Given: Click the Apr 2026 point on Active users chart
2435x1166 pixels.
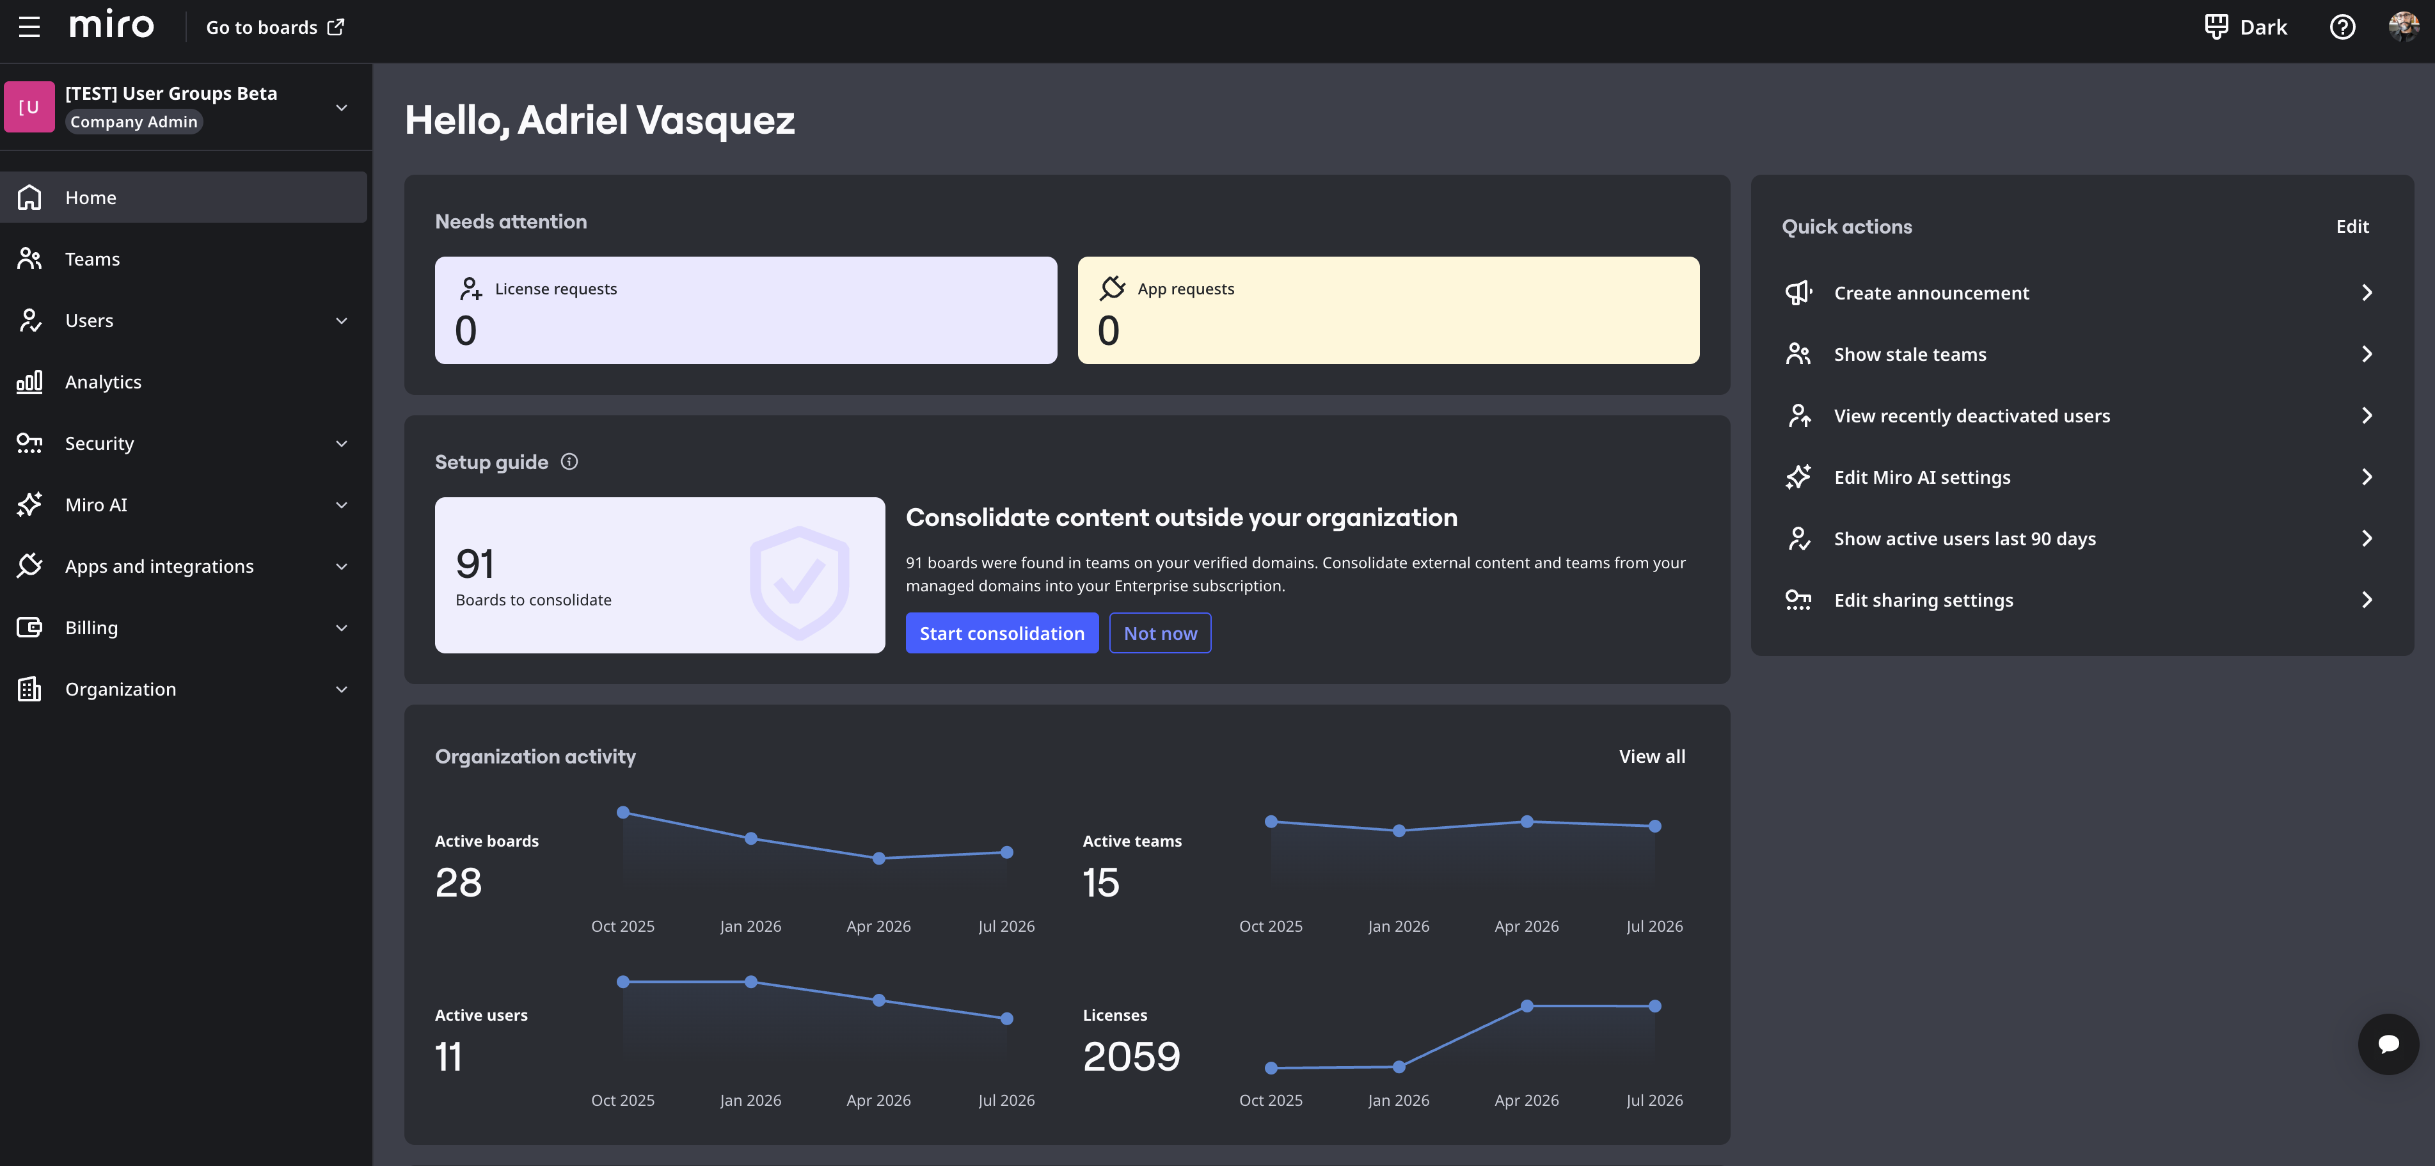Looking at the screenshot, I should (x=879, y=1000).
